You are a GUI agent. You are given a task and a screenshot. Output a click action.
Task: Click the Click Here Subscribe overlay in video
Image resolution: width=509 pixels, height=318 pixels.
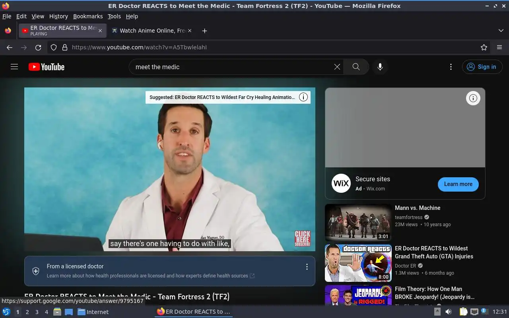pyautogui.click(x=302, y=238)
